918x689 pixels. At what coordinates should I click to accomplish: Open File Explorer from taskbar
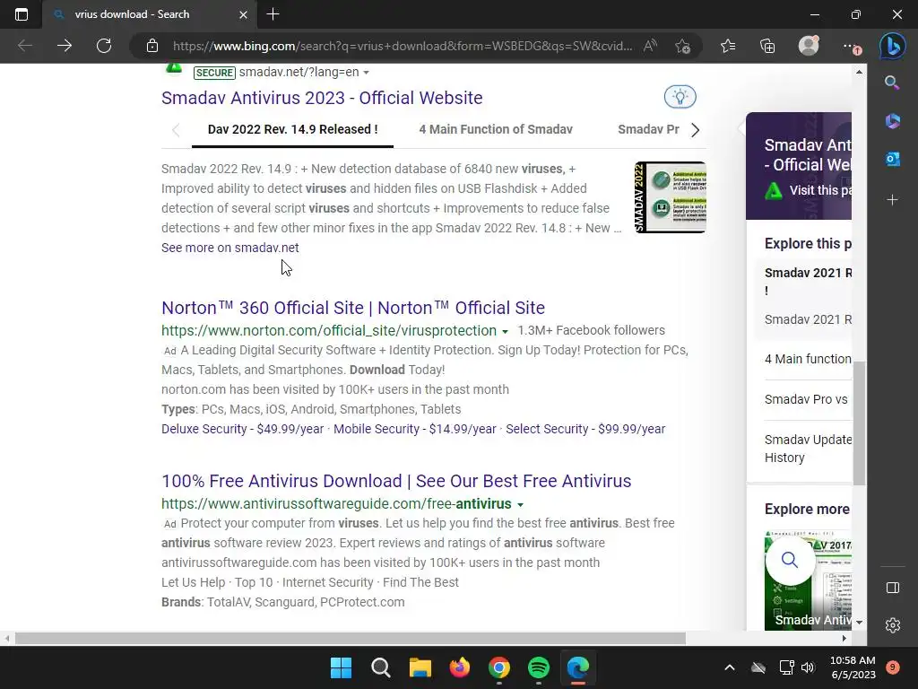coord(420,667)
